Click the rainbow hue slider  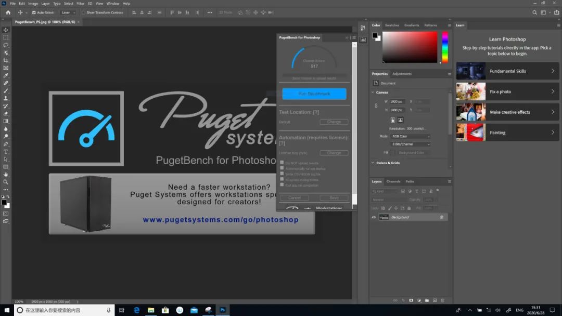(445, 47)
